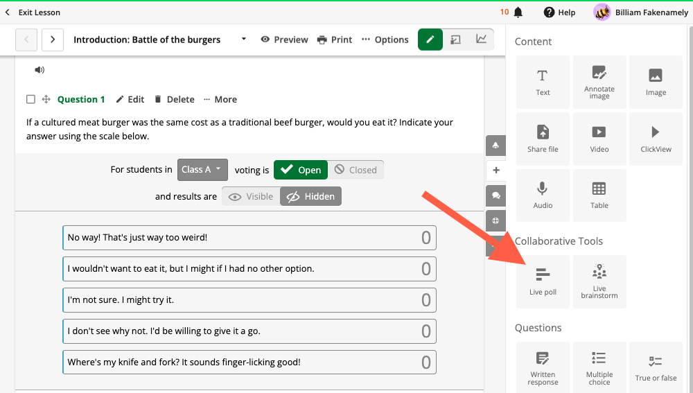Add ClickView content
Viewport: 693px width, 393px height.
click(x=656, y=139)
